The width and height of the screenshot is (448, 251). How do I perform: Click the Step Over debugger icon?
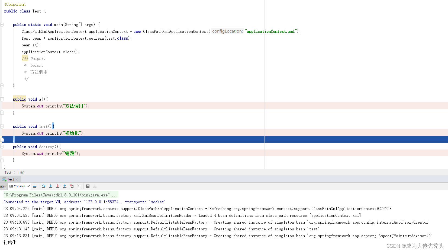(x=44, y=186)
